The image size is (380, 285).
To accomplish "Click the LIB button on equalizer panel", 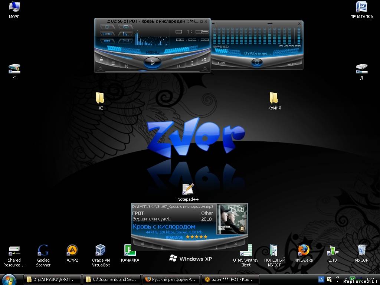I will 221,63.
